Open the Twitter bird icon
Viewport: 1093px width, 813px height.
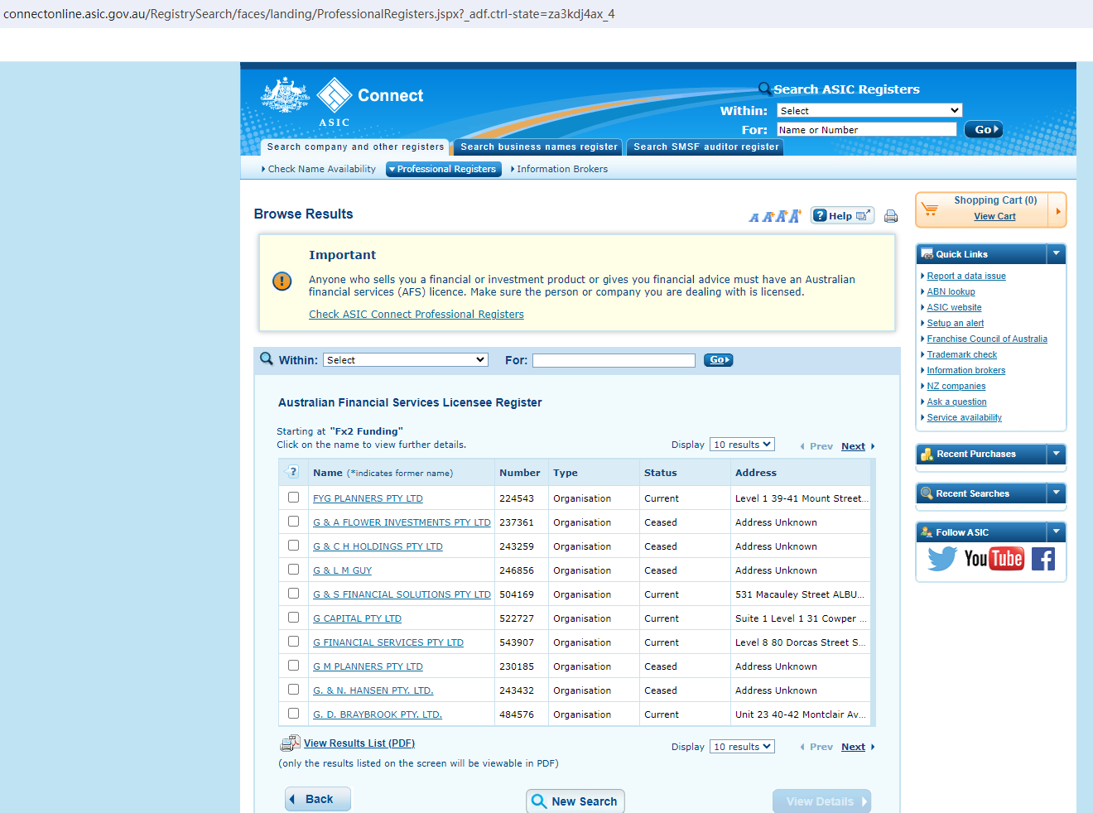pyautogui.click(x=941, y=560)
